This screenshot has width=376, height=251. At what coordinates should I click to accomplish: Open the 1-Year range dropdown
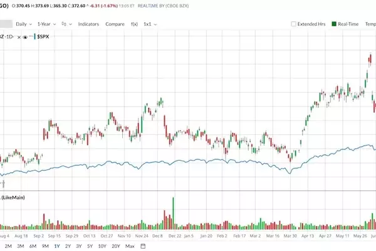pyautogui.click(x=46, y=24)
